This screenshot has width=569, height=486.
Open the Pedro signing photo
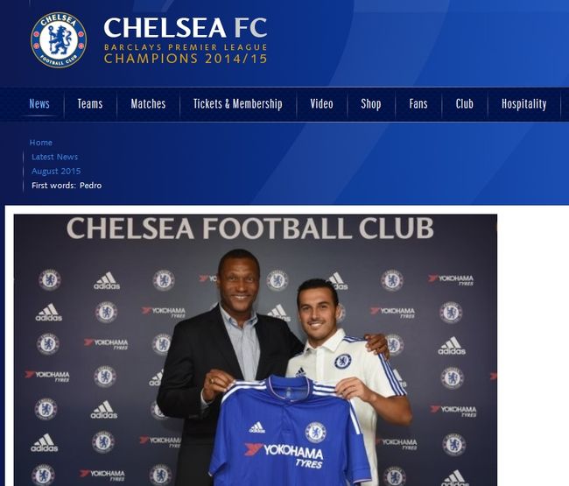256,350
